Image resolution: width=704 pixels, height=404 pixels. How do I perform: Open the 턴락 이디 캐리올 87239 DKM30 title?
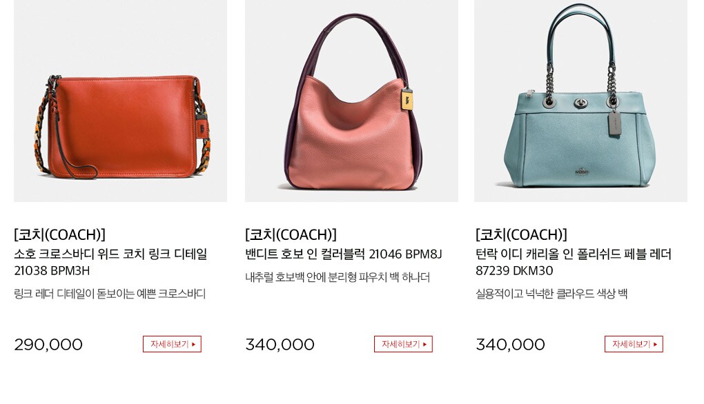[x=574, y=262]
